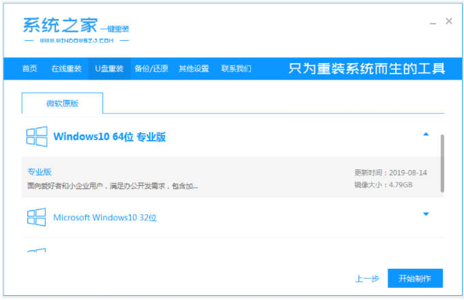Open the 首页 menu item

29,69
